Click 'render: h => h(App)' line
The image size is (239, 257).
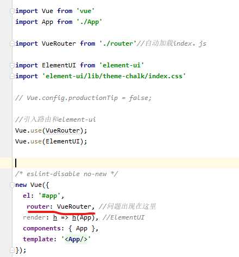(x=61, y=217)
